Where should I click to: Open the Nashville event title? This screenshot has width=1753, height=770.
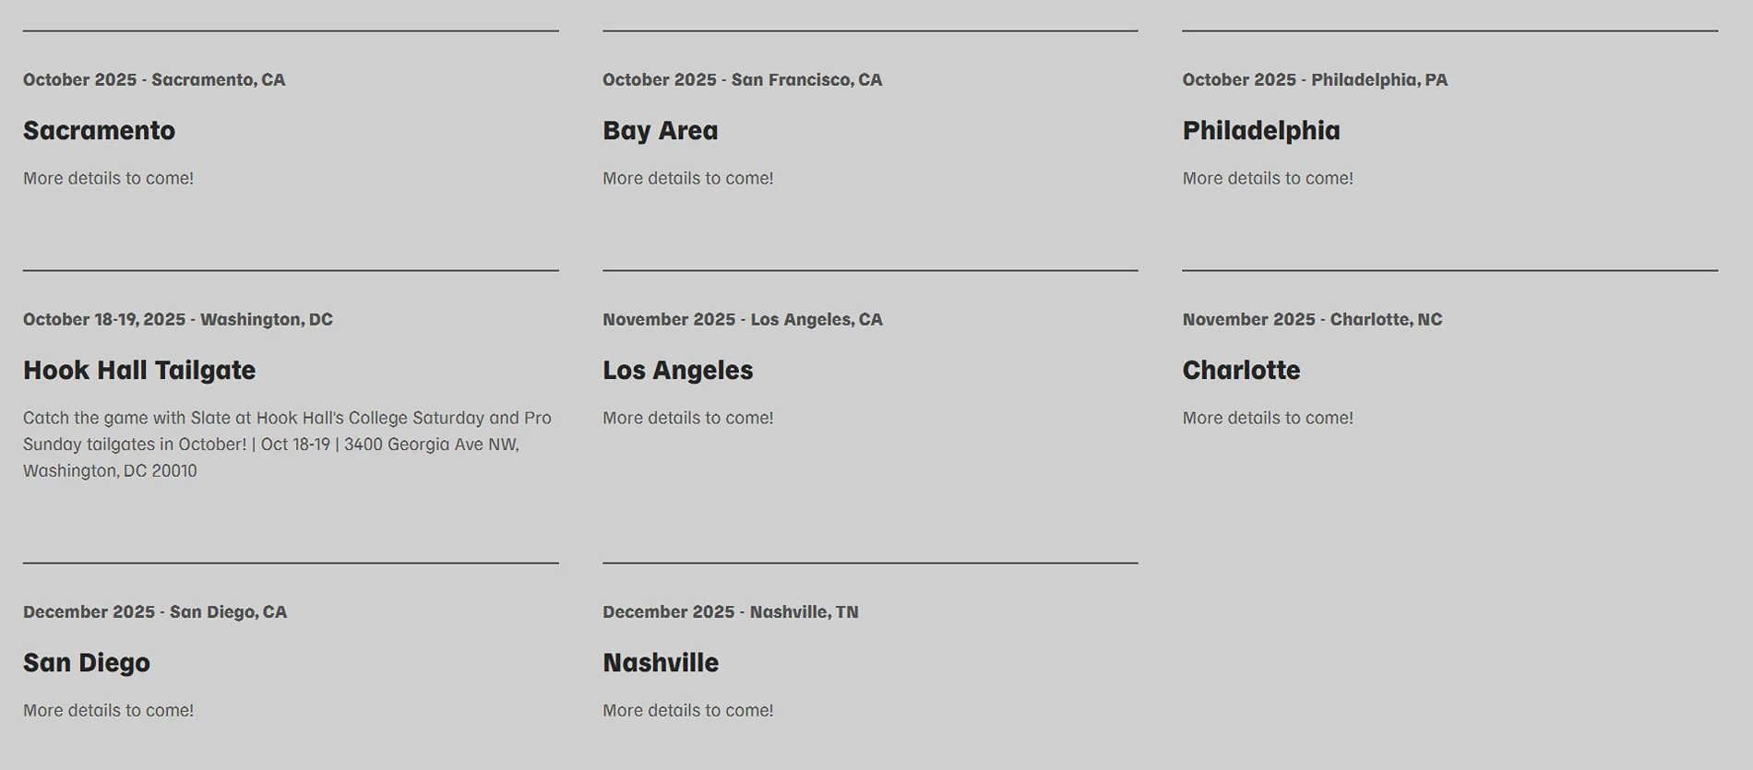(x=660, y=663)
